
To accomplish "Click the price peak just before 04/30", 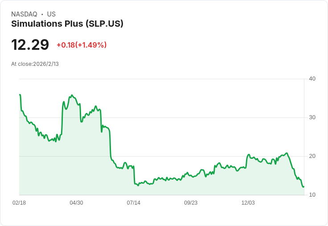I will (72, 95).
